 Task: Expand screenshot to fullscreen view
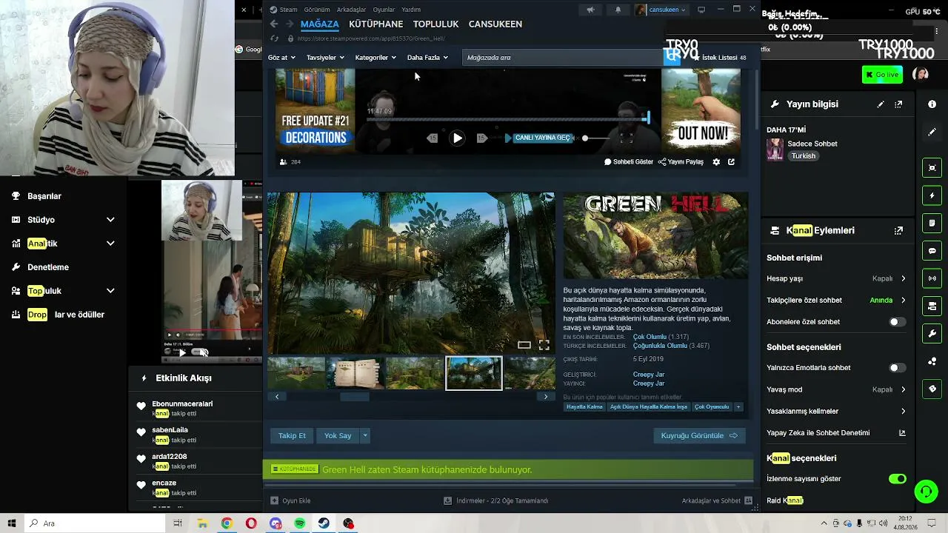tap(544, 345)
